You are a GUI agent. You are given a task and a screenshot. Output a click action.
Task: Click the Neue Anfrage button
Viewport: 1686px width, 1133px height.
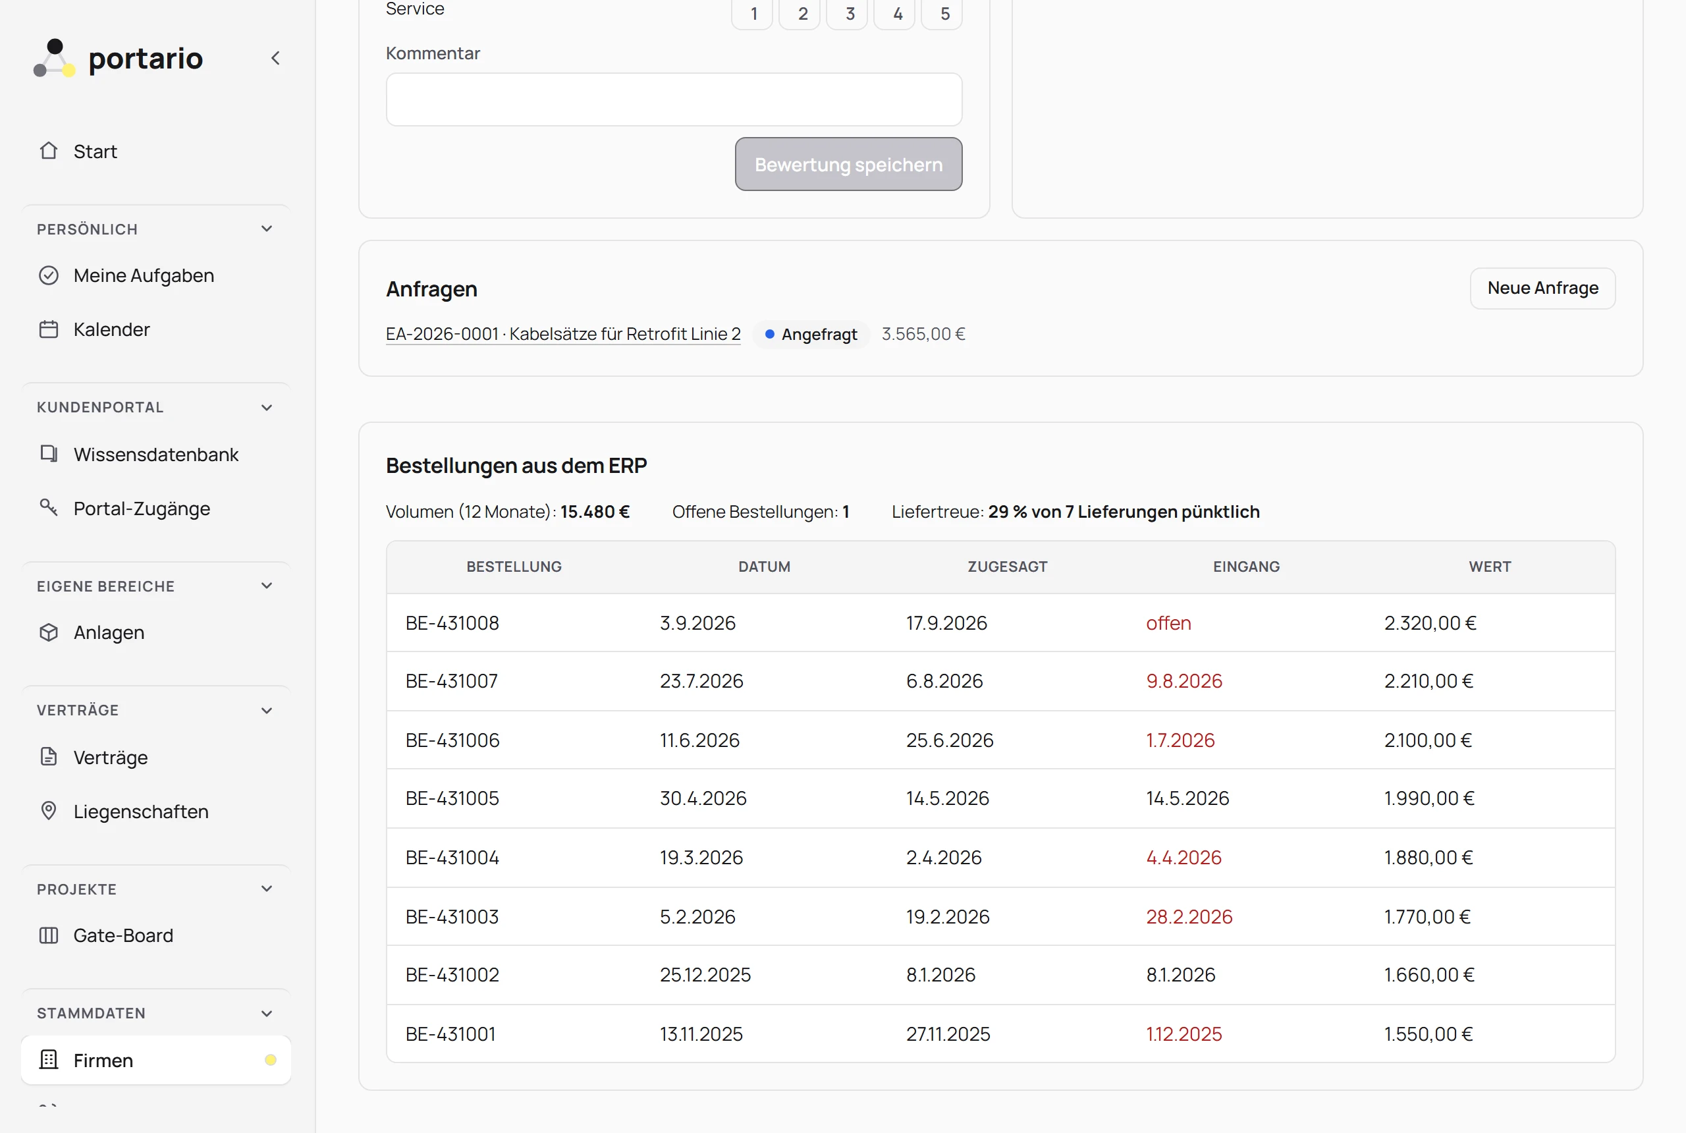tap(1542, 289)
